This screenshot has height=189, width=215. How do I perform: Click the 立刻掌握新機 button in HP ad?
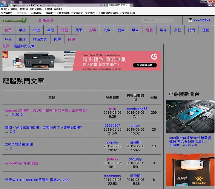145,65
